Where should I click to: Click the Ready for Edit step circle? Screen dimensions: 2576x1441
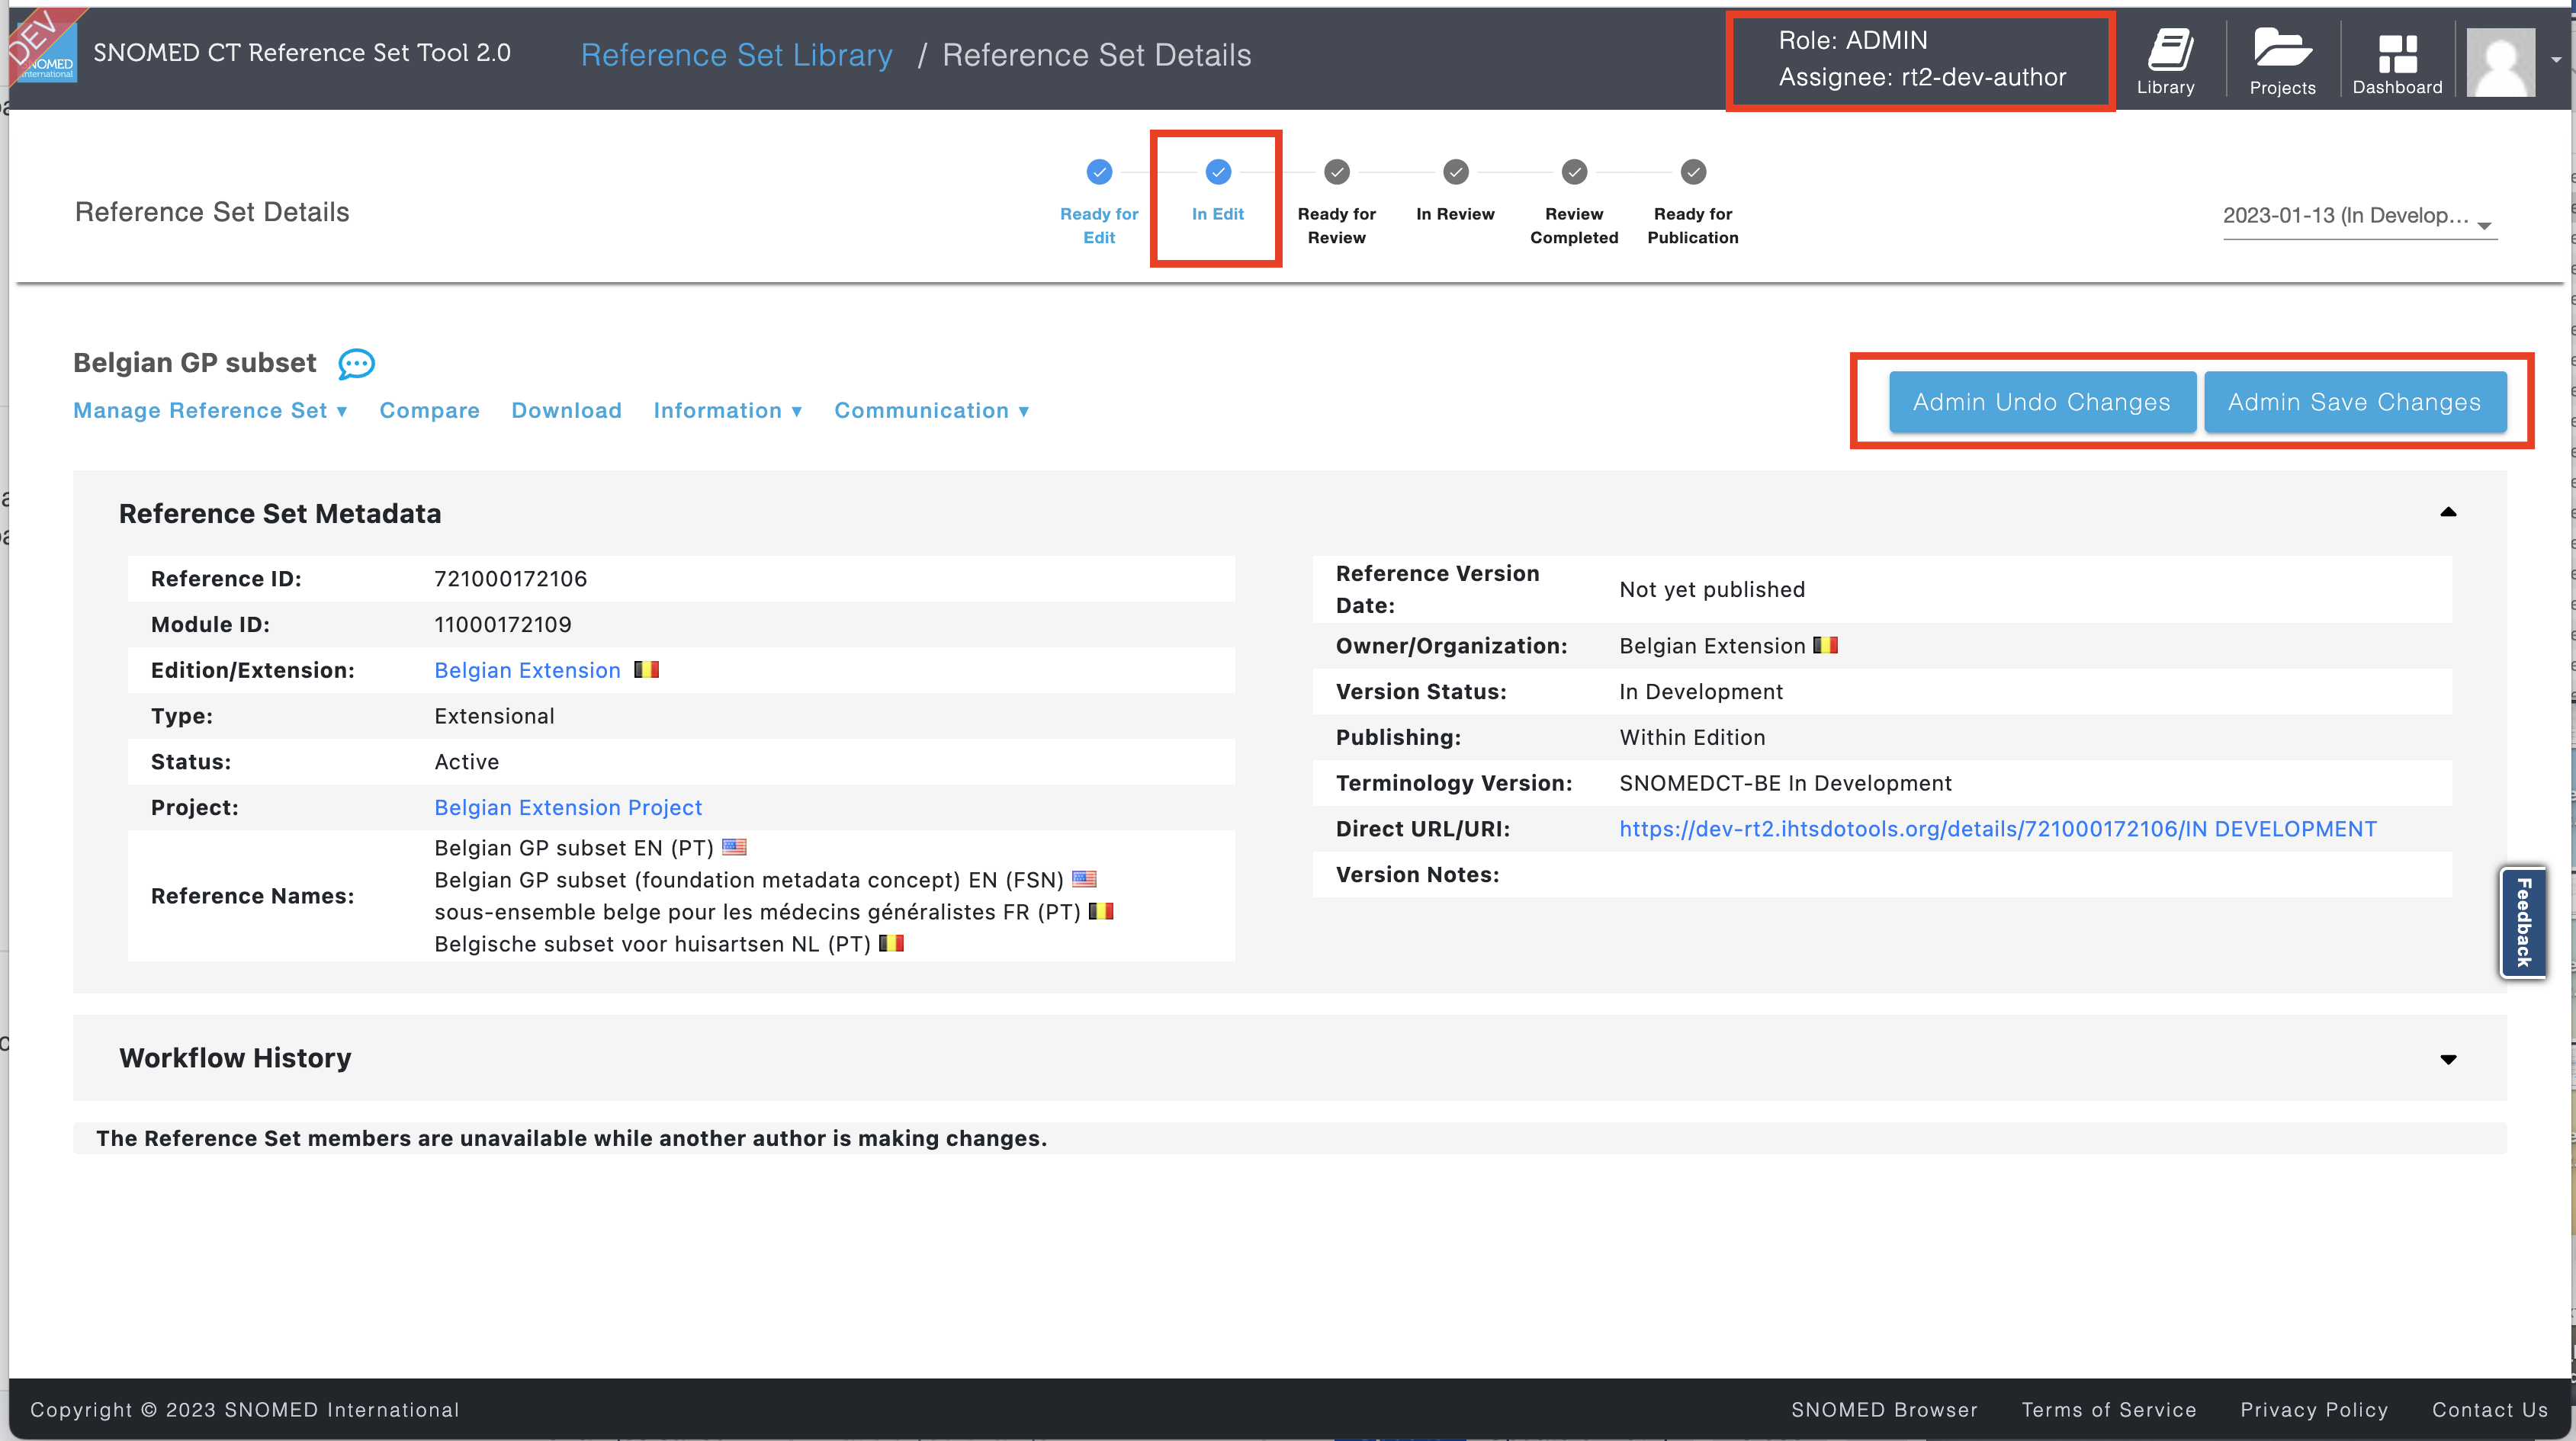click(x=1099, y=172)
